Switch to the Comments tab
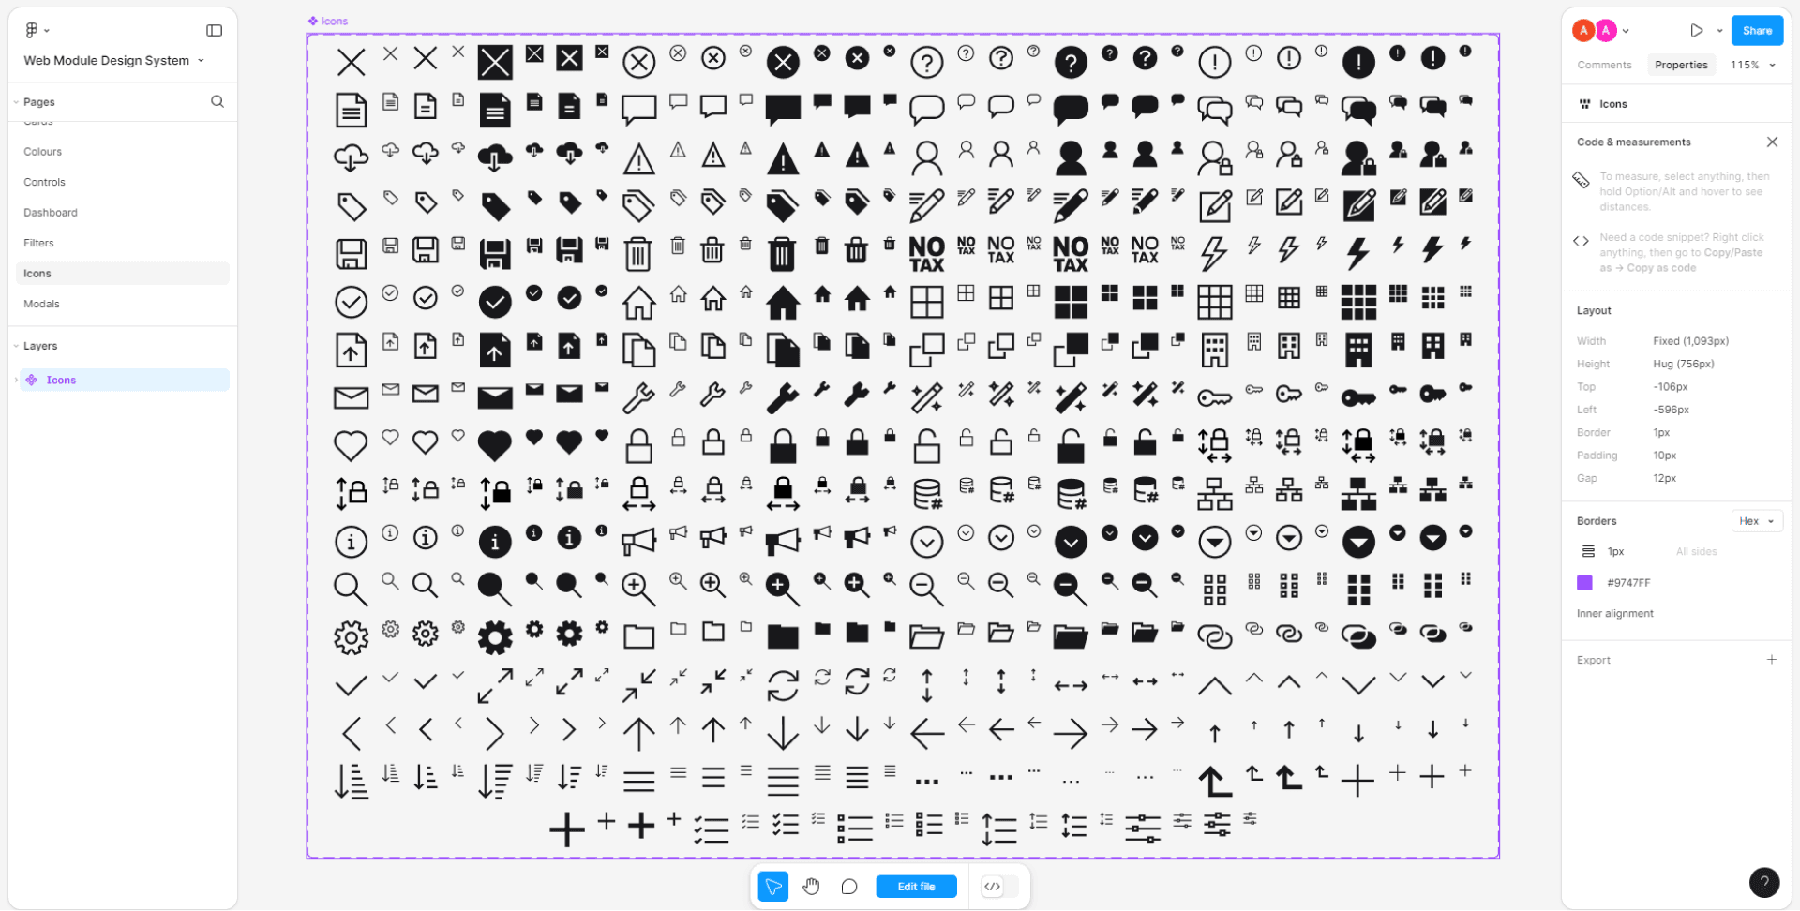The width and height of the screenshot is (1800, 911). pyautogui.click(x=1603, y=65)
